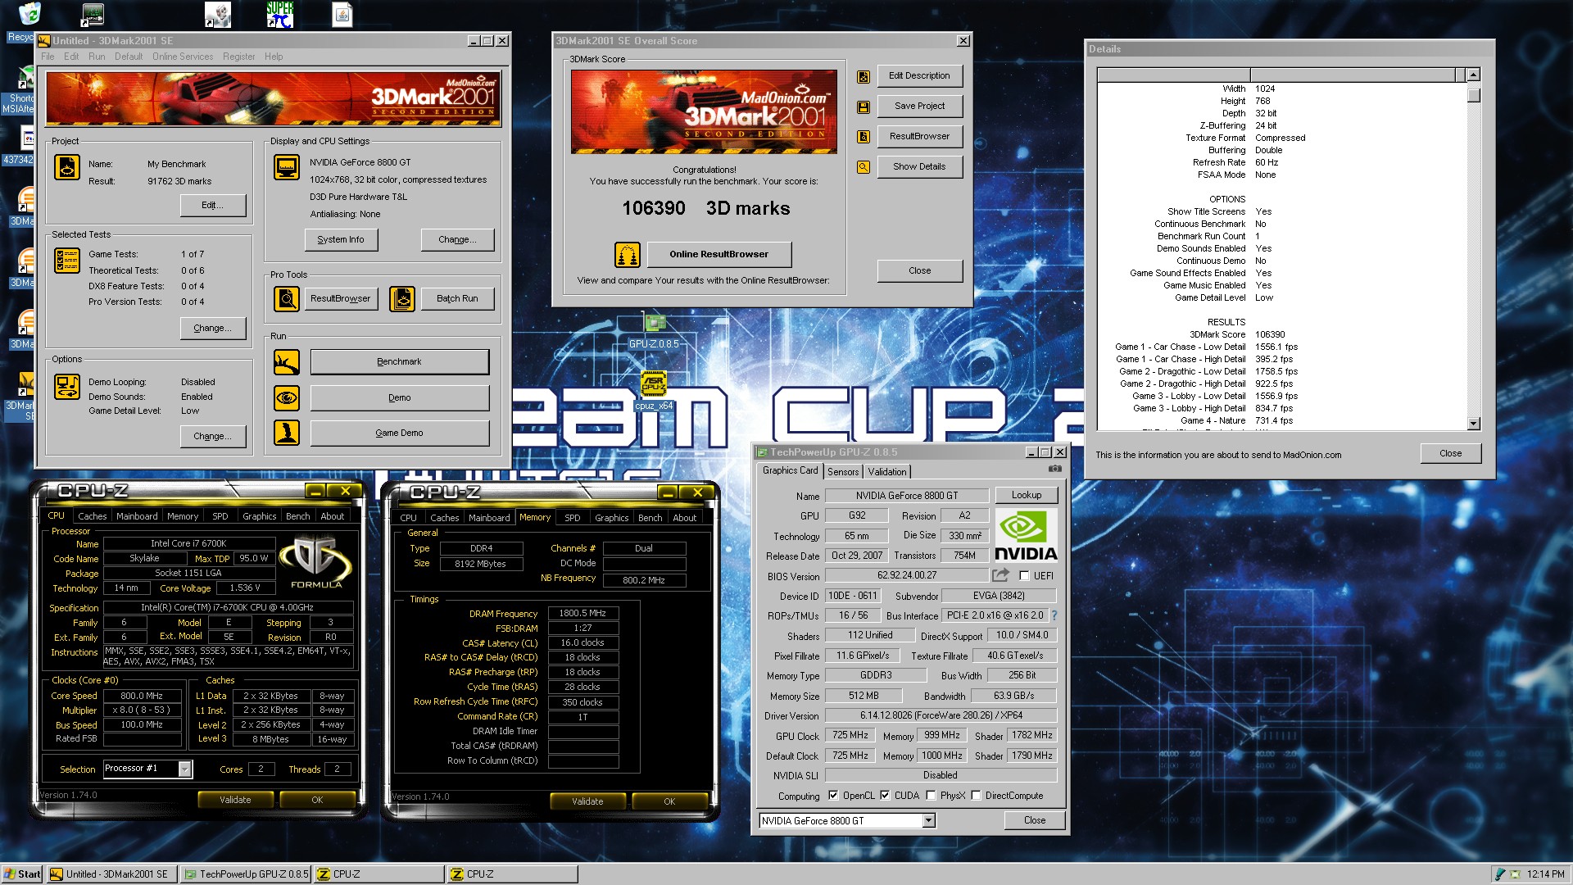Click the Batch Run icon in Pro Tools
The height and width of the screenshot is (885, 1573).
click(x=402, y=299)
